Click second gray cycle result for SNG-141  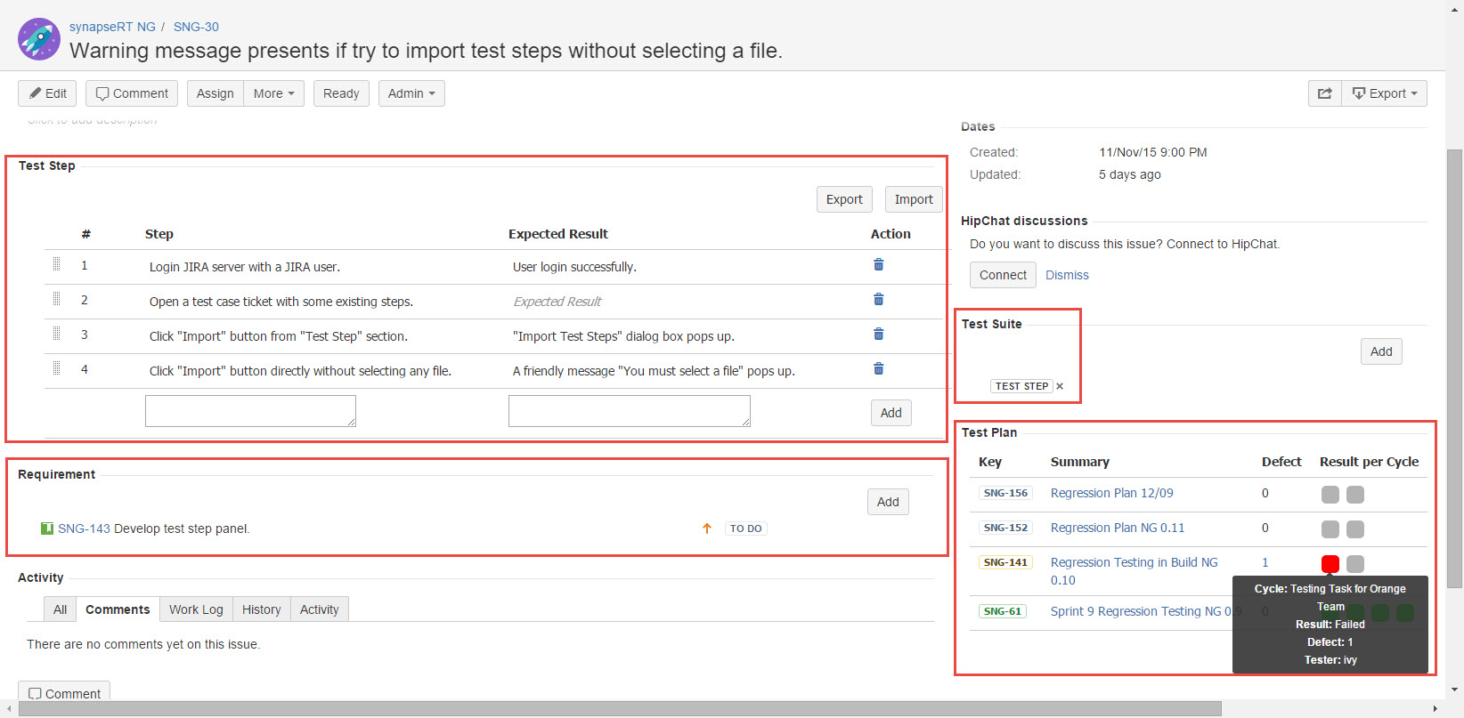coord(1355,563)
